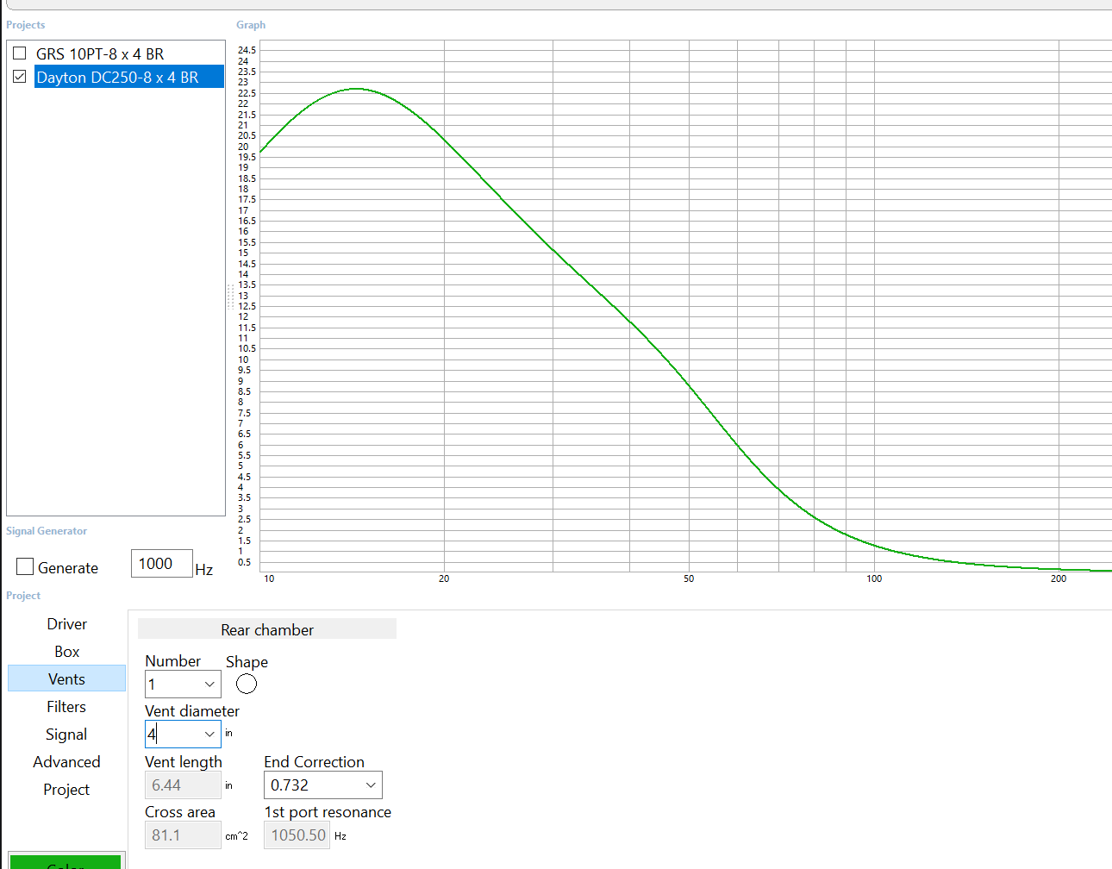Open the Vents section
This screenshot has width=1112, height=869.
[x=66, y=678]
